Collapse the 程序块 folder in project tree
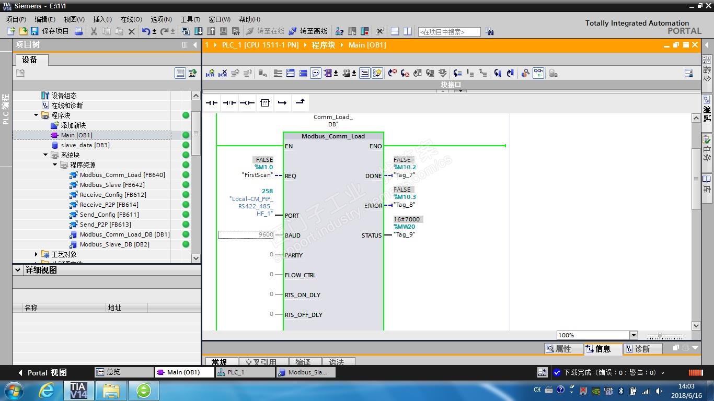 point(36,115)
